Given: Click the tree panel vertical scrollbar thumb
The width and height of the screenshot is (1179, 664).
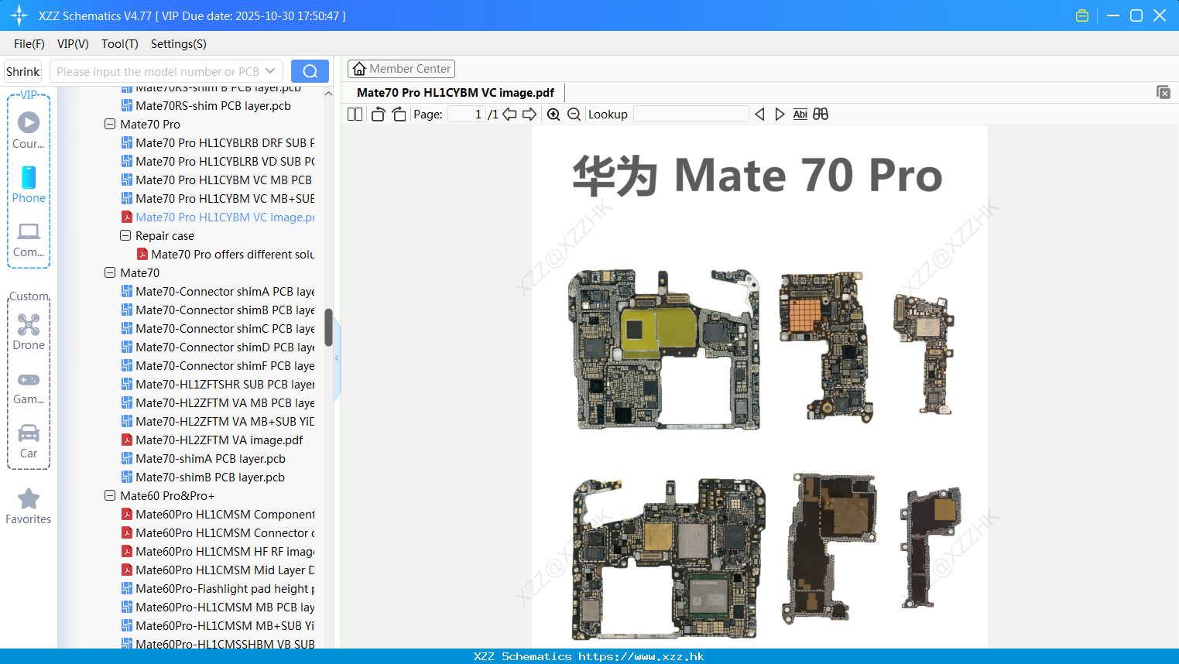Looking at the screenshot, I should tap(328, 327).
